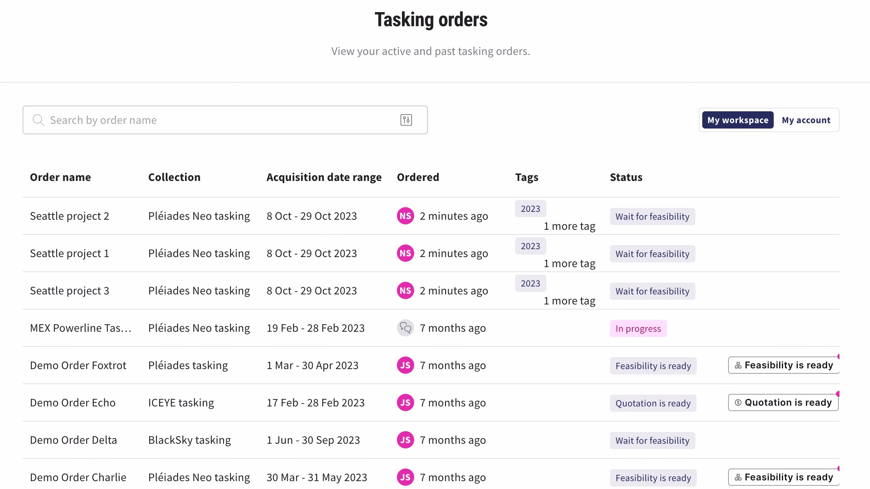The image size is (870, 489).
Task: Click the Collection column header
Action: pyautogui.click(x=174, y=177)
